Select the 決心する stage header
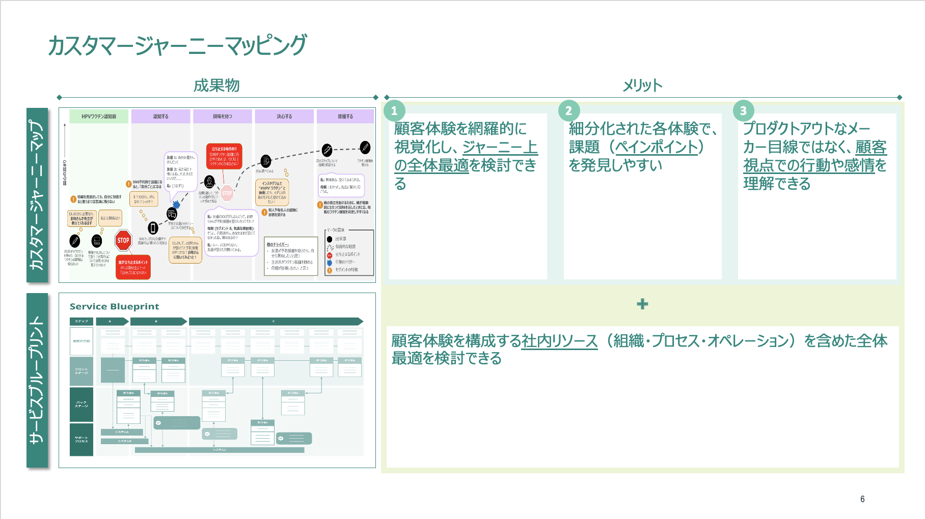Image resolution: width=925 pixels, height=519 pixels. click(x=284, y=117)
